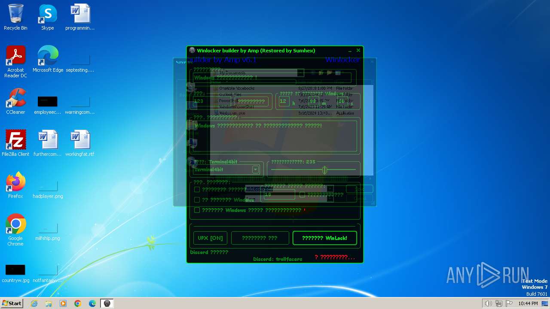This screenshot has width=550, height=309.
Task: Expand the Terminal4bit font dropdown
Action: (x=255, y=170)
